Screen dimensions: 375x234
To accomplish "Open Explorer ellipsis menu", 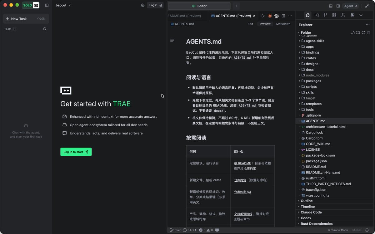I will (367, 25).
